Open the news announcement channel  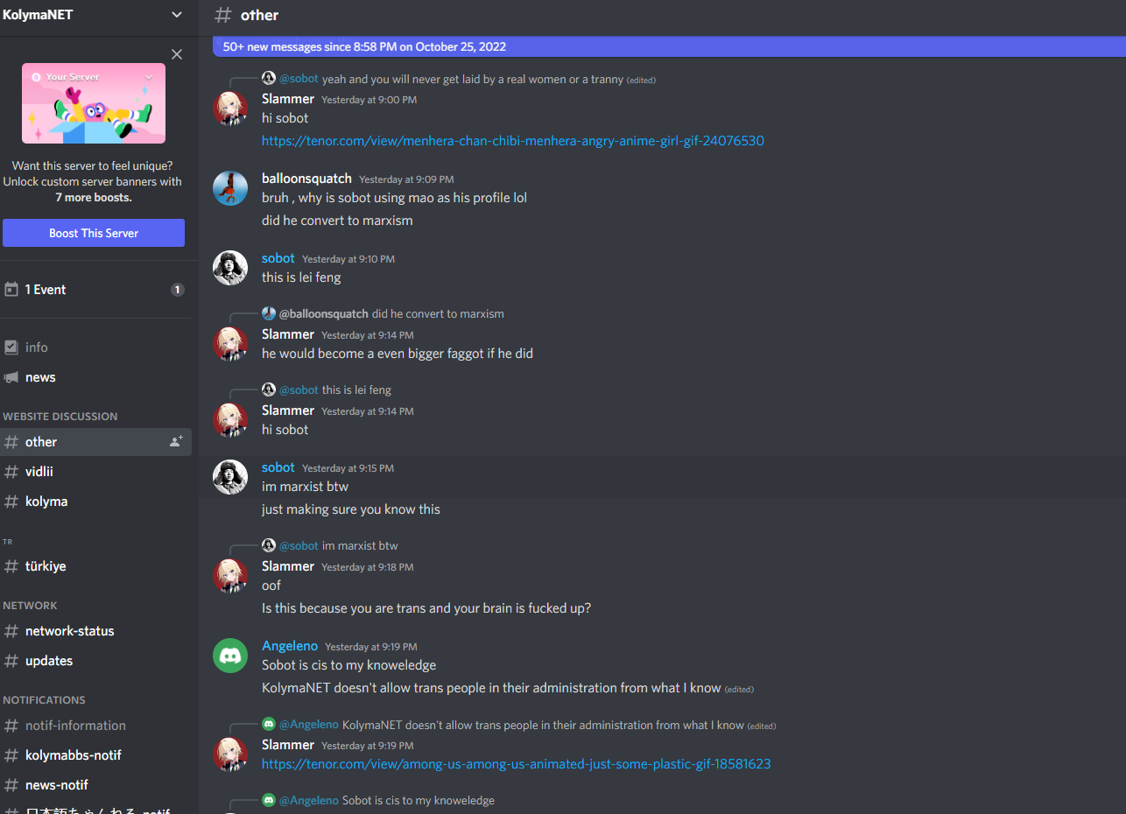tap(95, 377)
